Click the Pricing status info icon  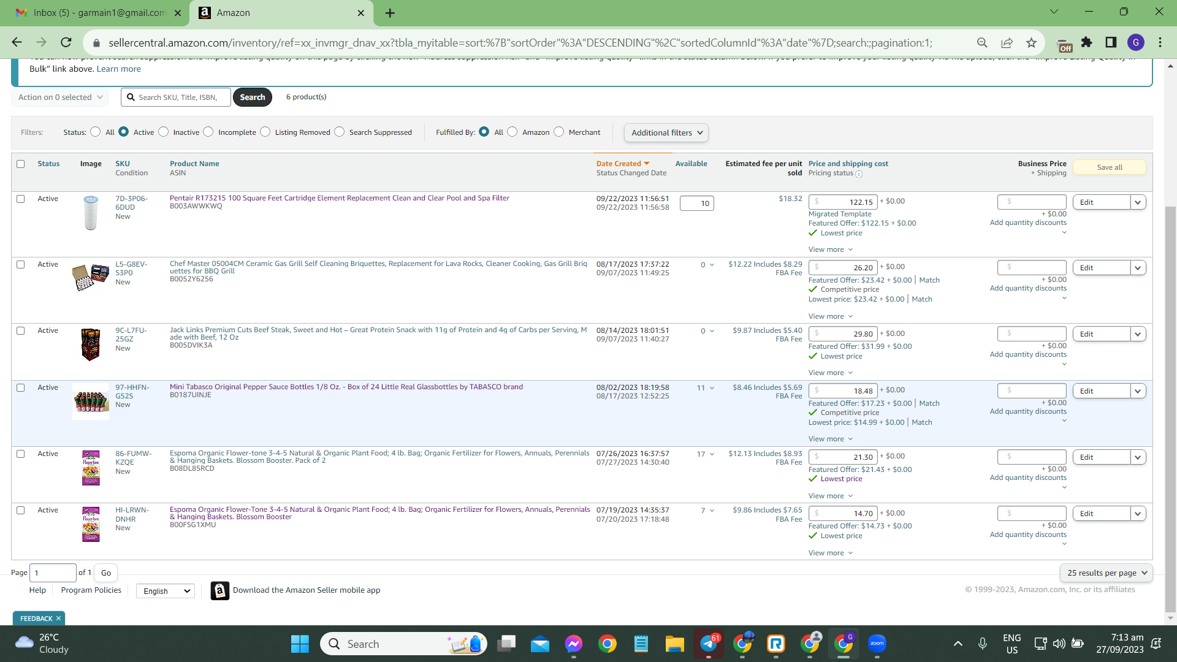point(859,174)
